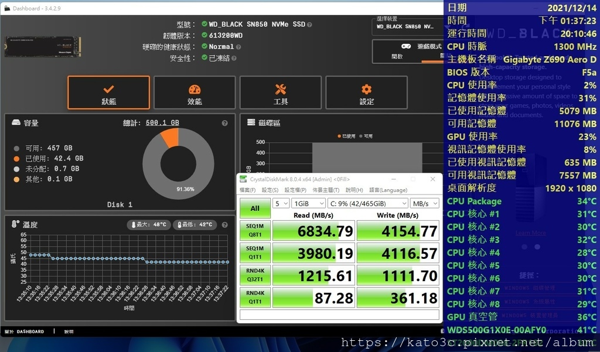This screenshot has height=352, width=600.
Task: Click the 其他 0.1 GB legend dot
Action: click(16, 179)
